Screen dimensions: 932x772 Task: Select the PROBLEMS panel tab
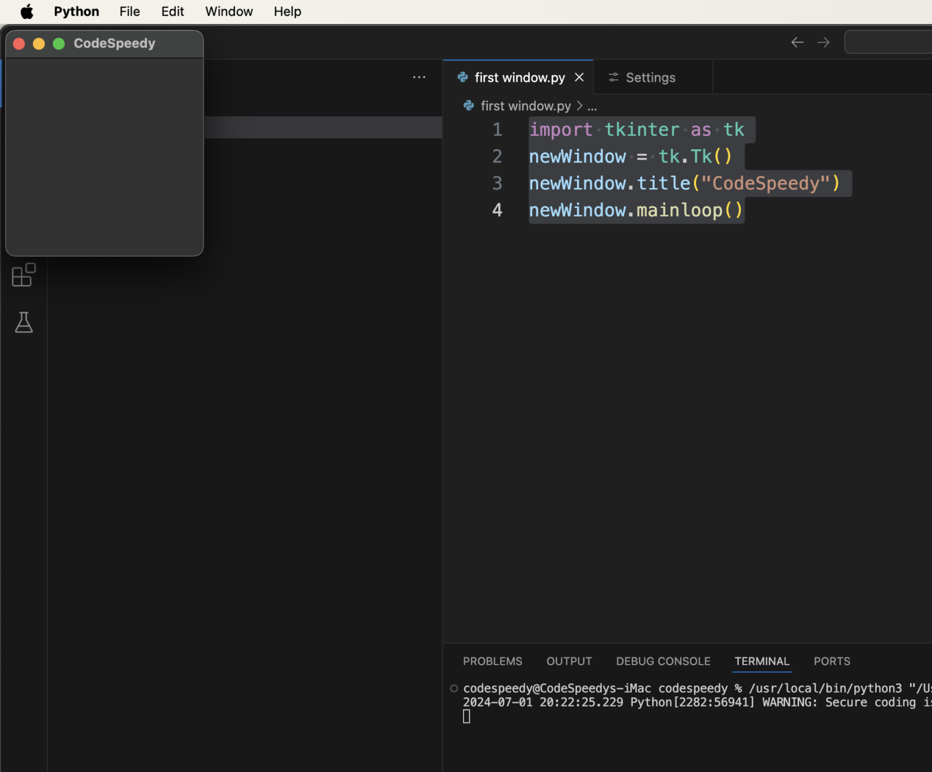(492, 661)
